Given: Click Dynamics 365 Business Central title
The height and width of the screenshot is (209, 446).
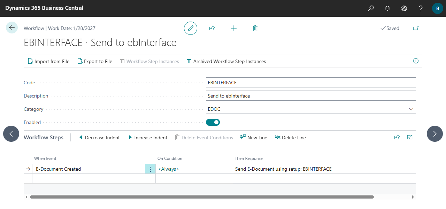Looking at the screenshot, I should (44, 8).
